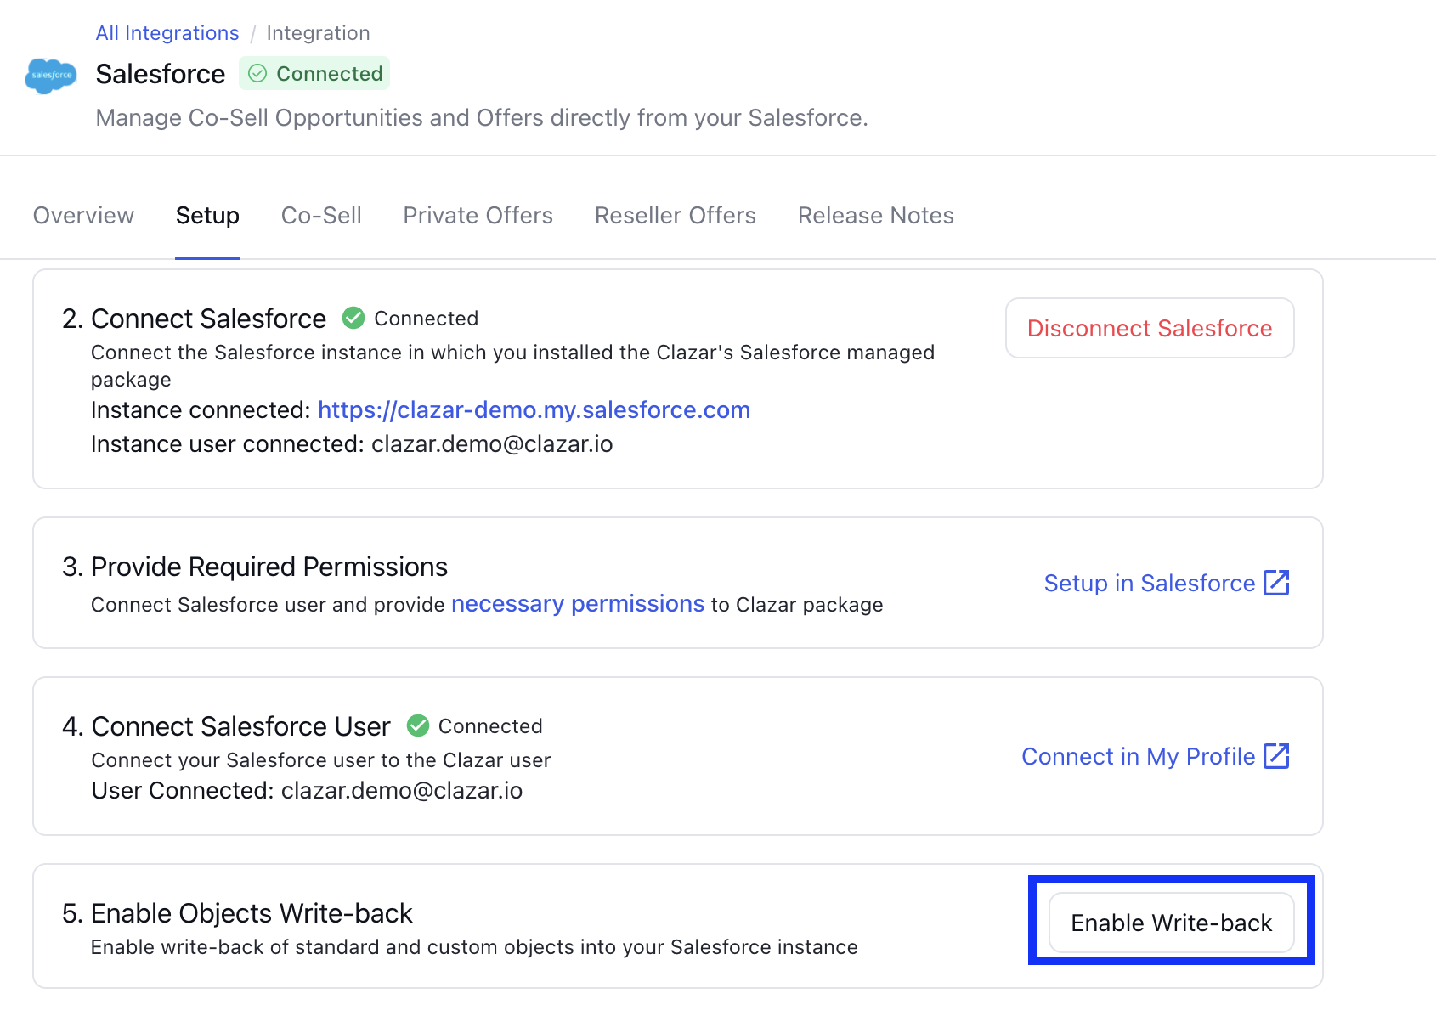The image size is (1436, 1016).
Task: Click 'Instance user connected: clazar.demo@clazar.io' text
Action: click(352, 444)
